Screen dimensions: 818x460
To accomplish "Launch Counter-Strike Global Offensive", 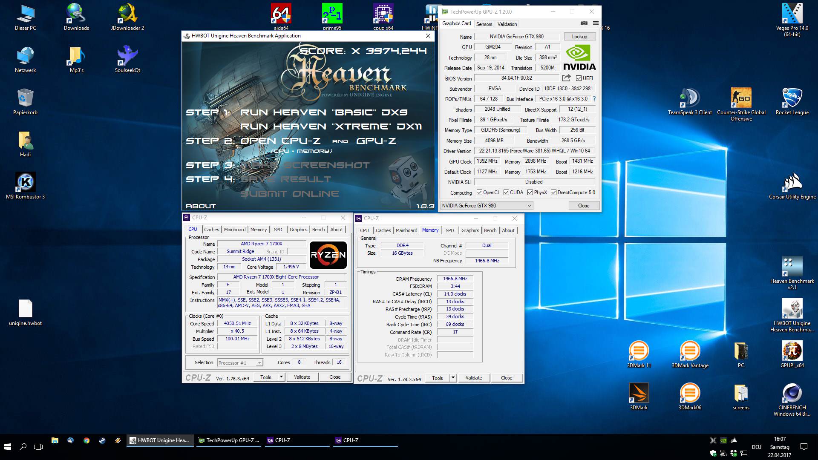I will [741, 104].
